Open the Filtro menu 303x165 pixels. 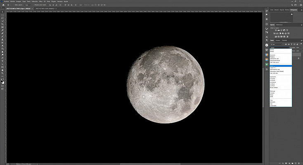(41, 1)
